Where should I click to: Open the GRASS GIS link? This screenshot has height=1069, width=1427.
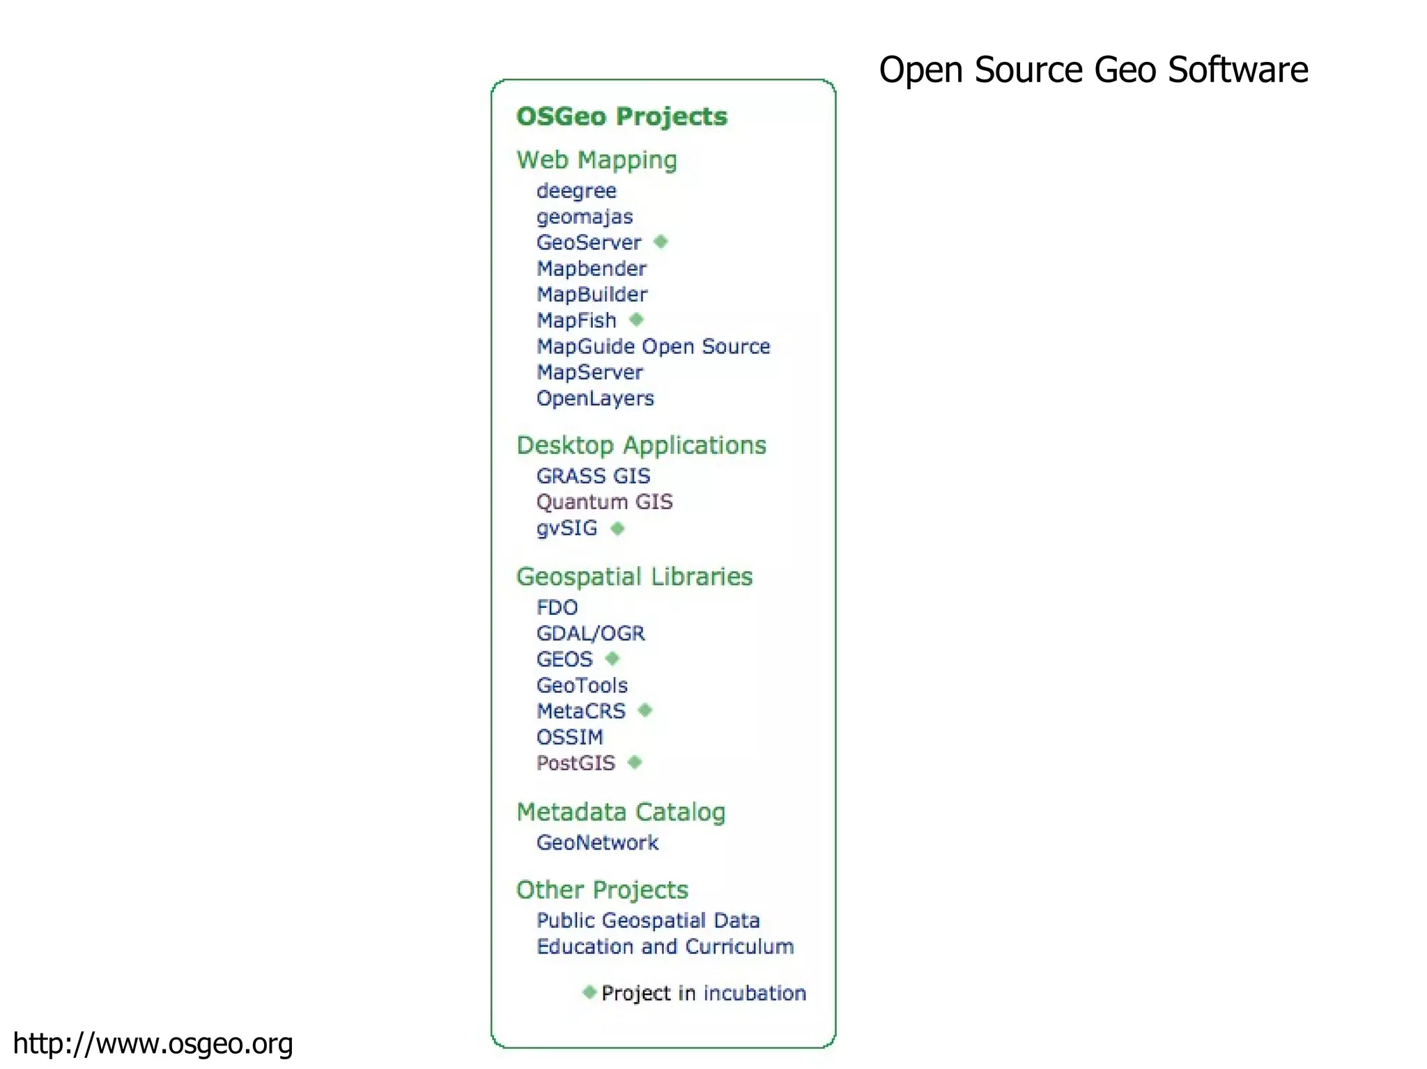pyautogui.click(x=593, y=476)
